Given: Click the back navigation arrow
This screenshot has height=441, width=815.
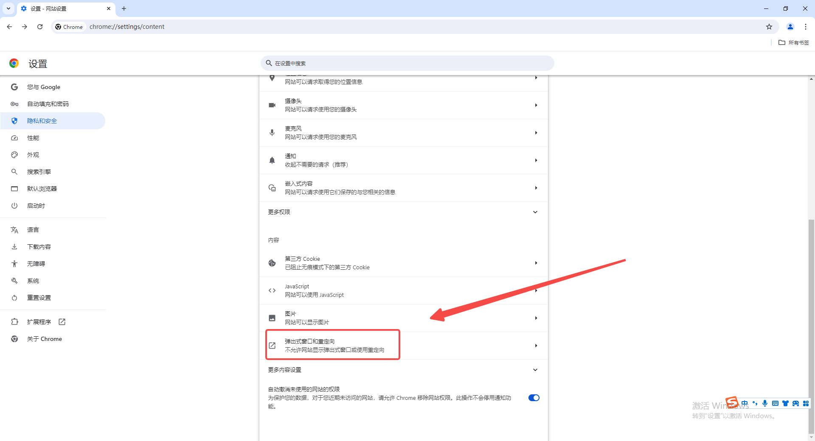Looking at the screenshot, I should (9, 27).
